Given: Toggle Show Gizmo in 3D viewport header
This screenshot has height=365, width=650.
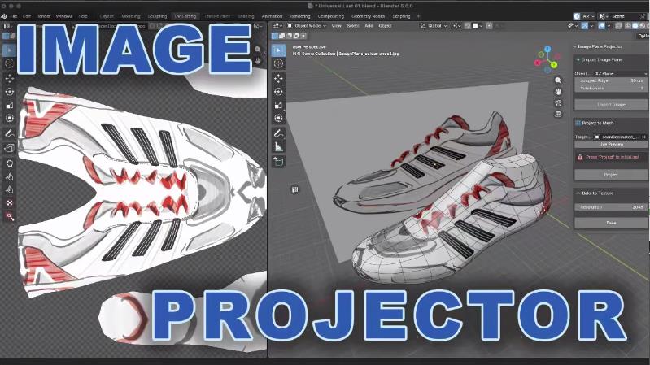Looking at the screenshot, I should pyautogui.click(x=584, y=26).
